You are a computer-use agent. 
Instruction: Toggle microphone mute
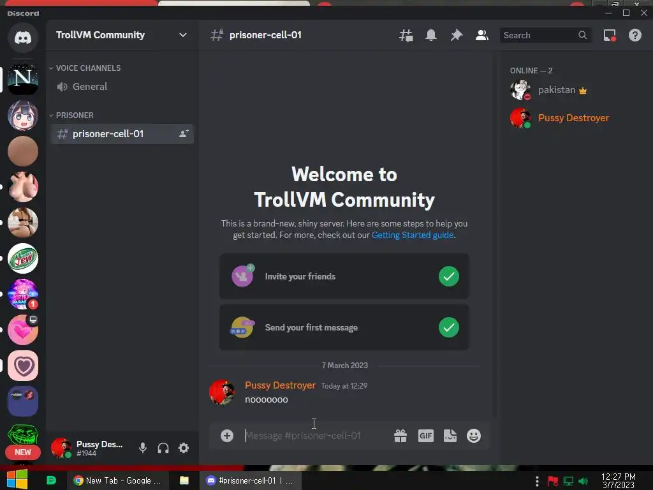143,448
